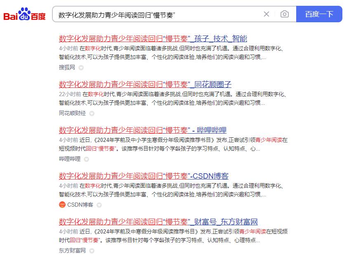Viewport: 356px width, 257px height.
Task: Click the 搜狐网 source name
Action: (x=67, y=67)
